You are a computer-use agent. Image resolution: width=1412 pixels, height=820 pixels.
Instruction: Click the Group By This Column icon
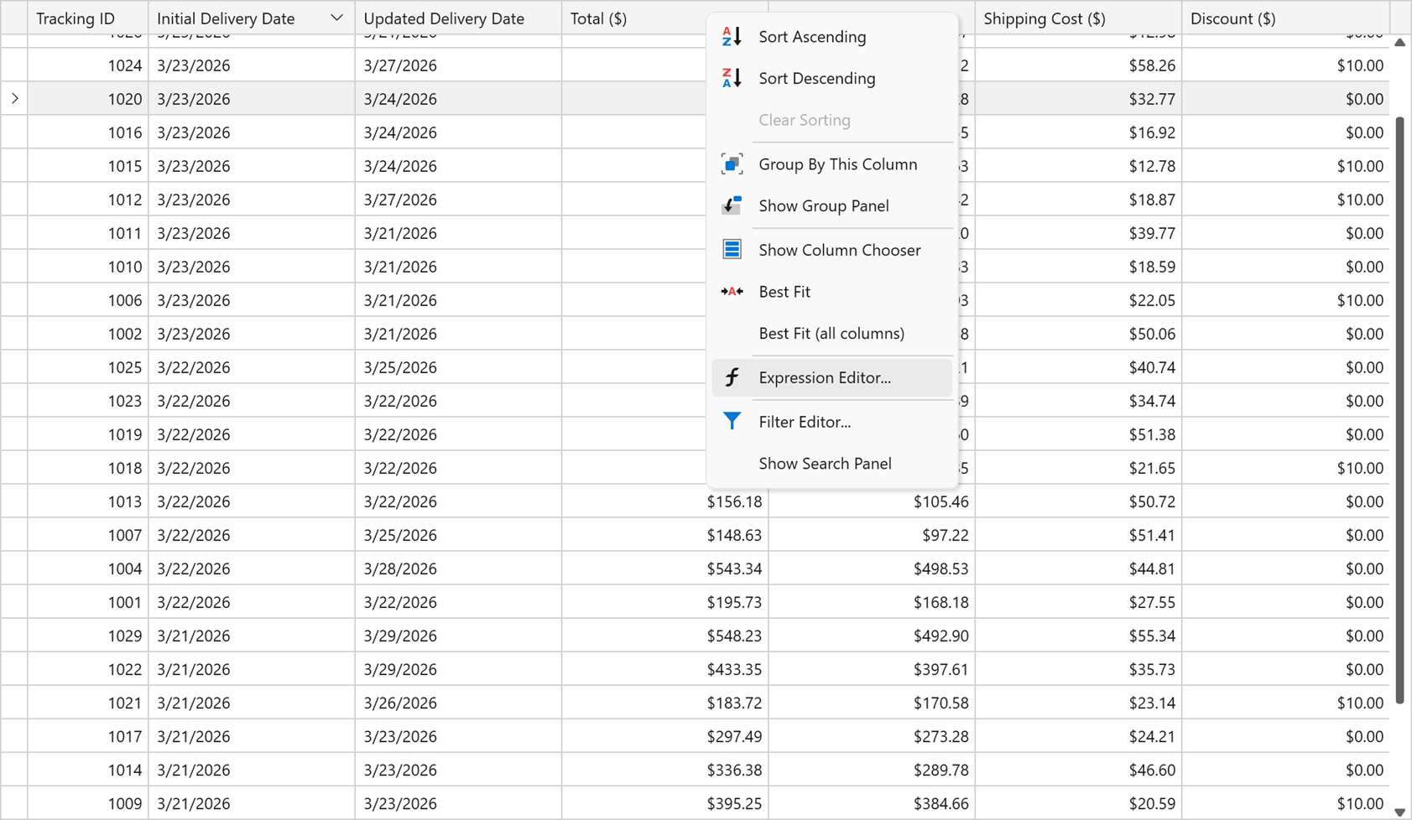click(x=732, y=164)
